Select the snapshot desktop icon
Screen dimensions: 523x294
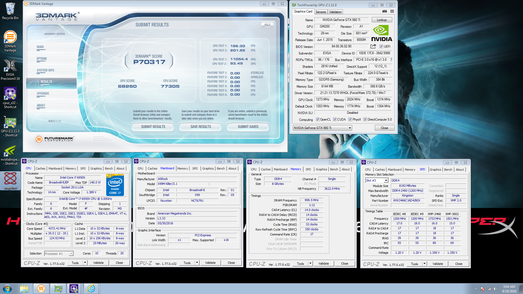(10, 181)
